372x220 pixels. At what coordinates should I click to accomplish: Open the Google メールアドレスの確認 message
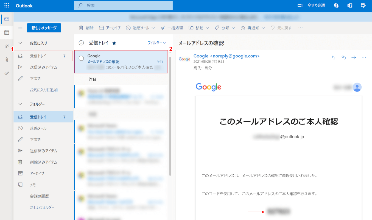(x=121, y=62)
